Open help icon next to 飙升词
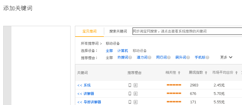Screen dimensions: 242x105 coord(188,57)
